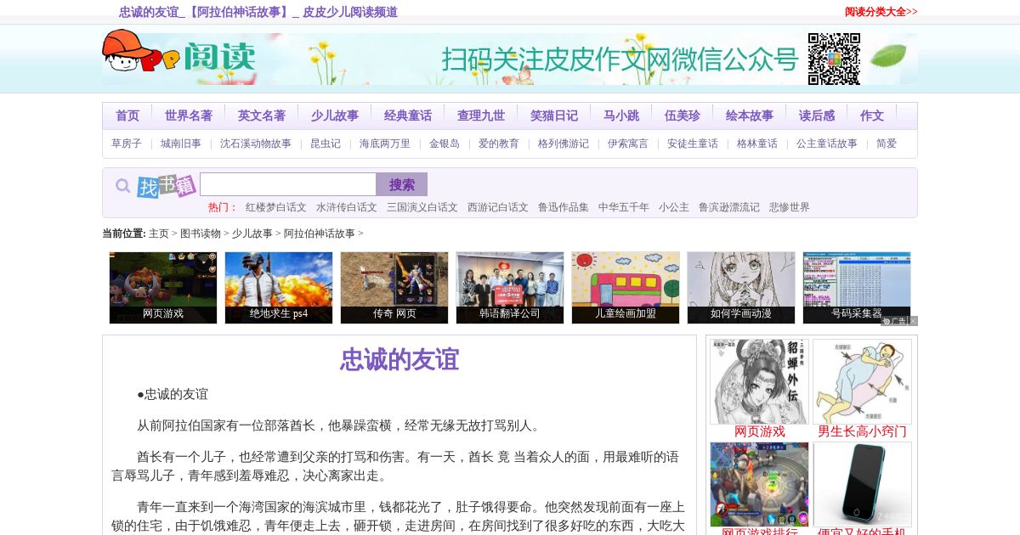Open the 伊索寓言 link
Screen dimensions: 1020x535
click(628, 144)
